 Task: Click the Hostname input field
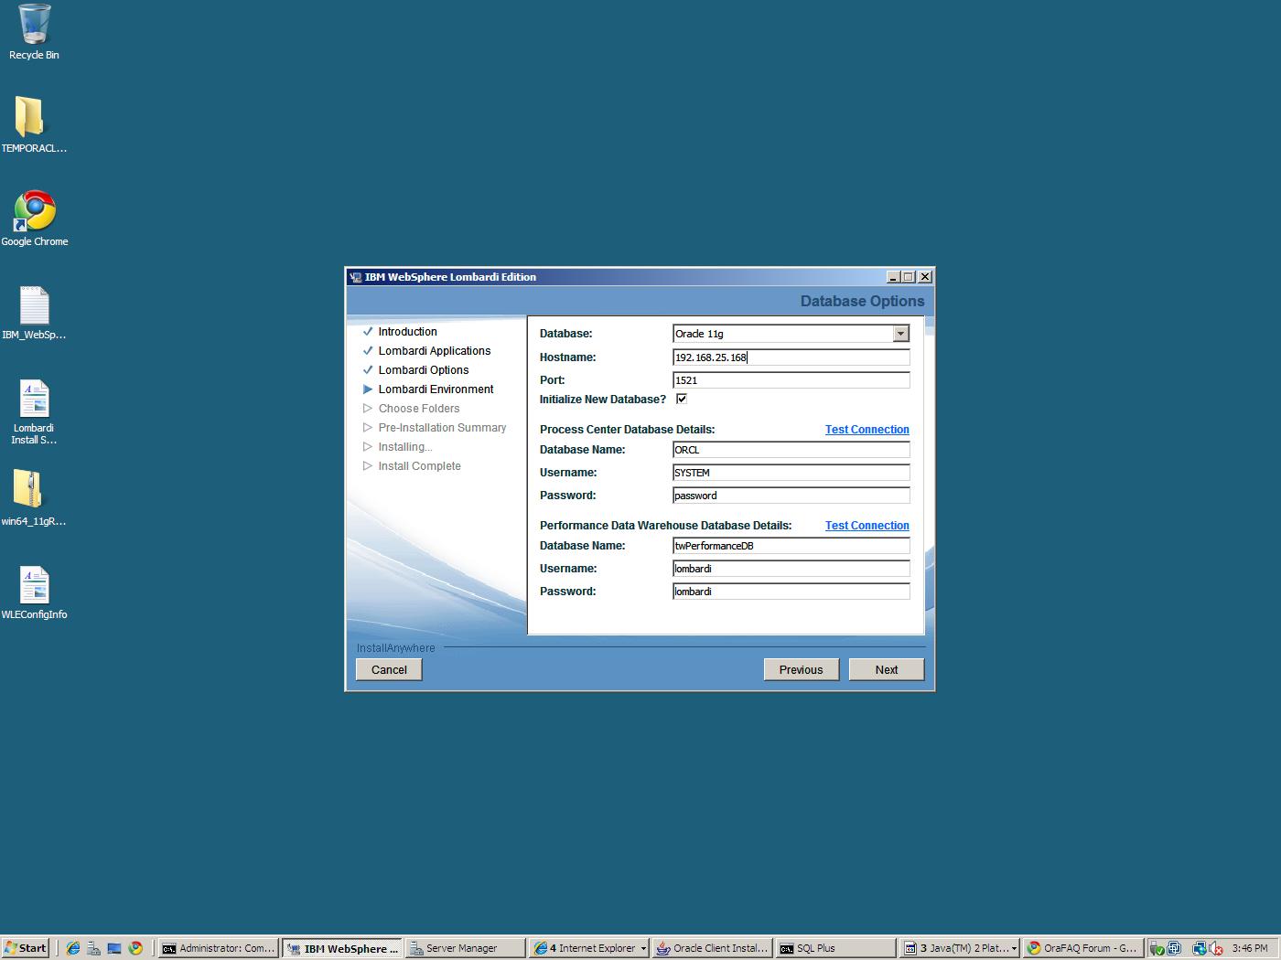(791, 357)
